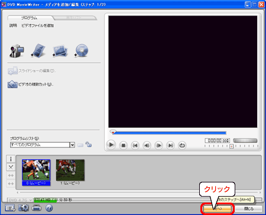
Task: Click the black preview window
Action: pyautogui.click(x=183, y=72)
